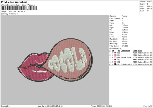Click 'Madeira Classic 40' in the Emerald Black row
This screenshot has width=153, height=108.
click(145, 64)
